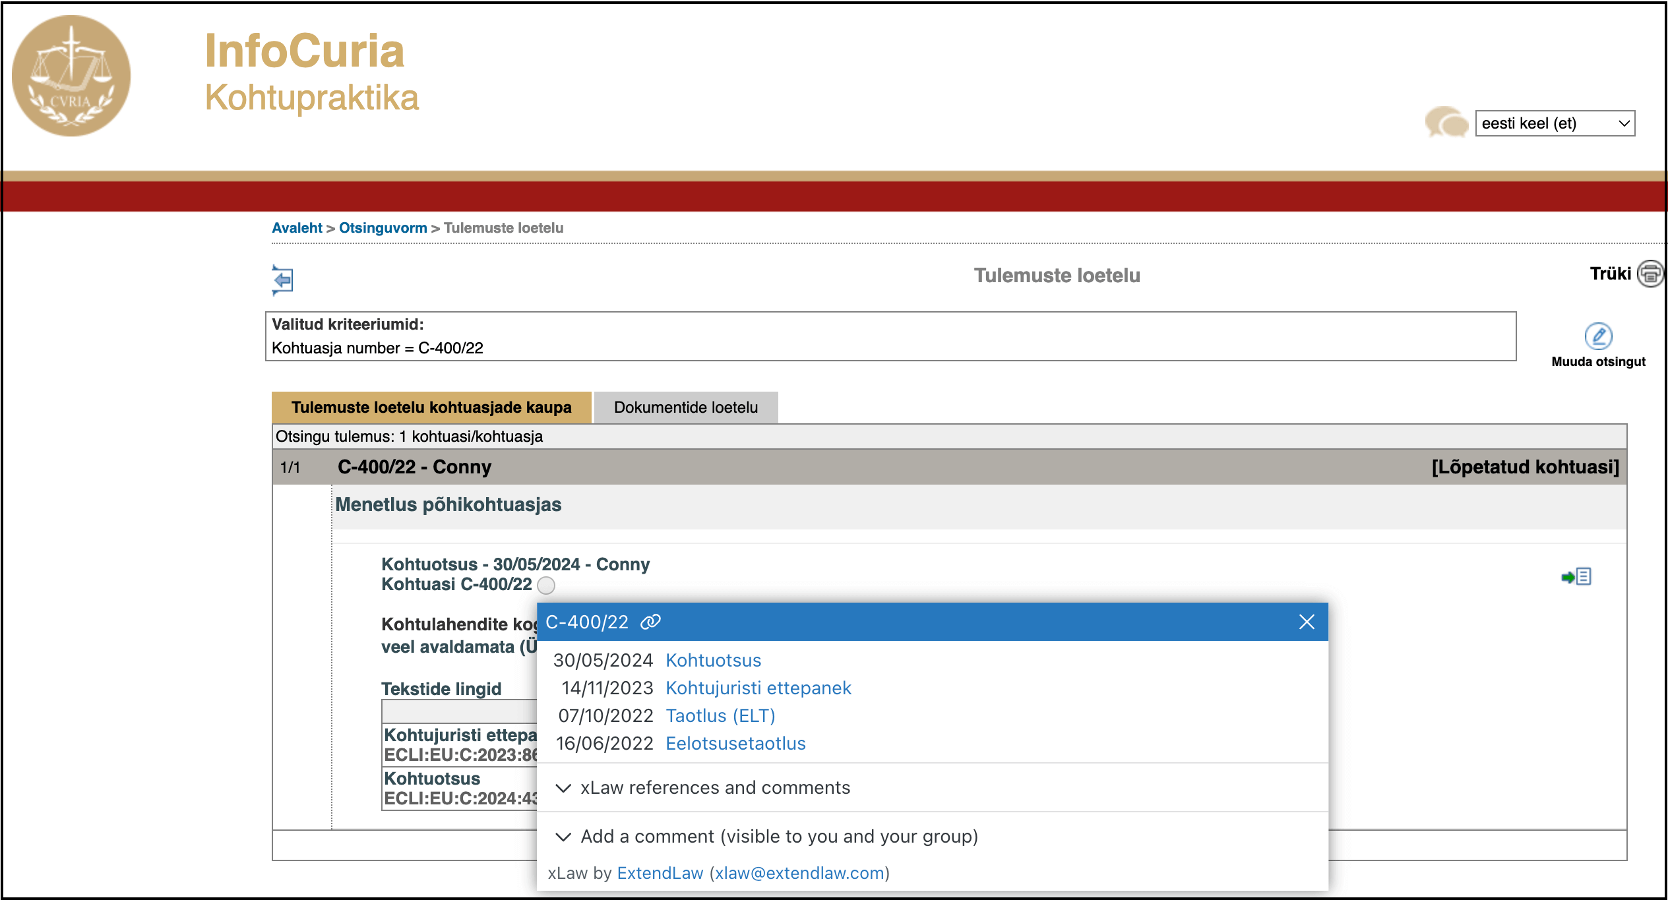Close the C-400/22 popup

click(x=1306, y=622)
